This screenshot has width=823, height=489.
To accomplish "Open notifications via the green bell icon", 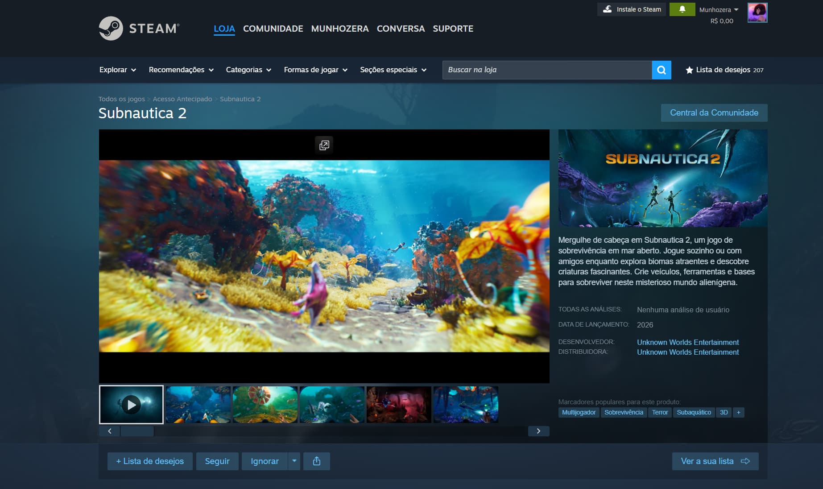I will [682, 9].
